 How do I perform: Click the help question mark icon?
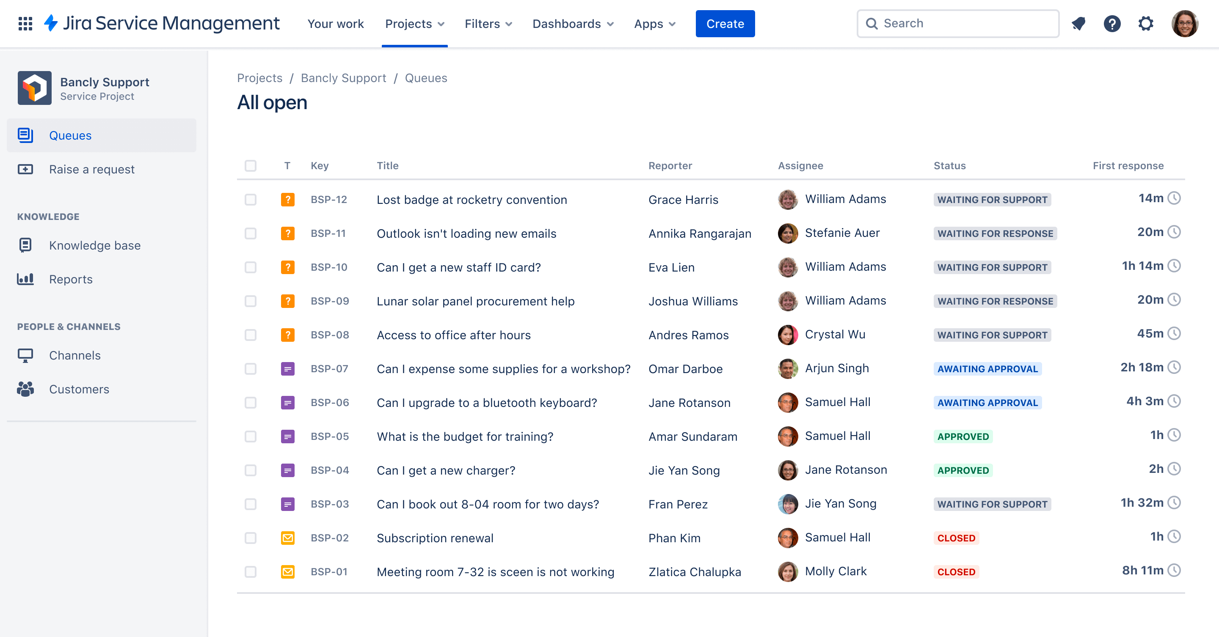pyautogui.click(x=1112, y=23)
